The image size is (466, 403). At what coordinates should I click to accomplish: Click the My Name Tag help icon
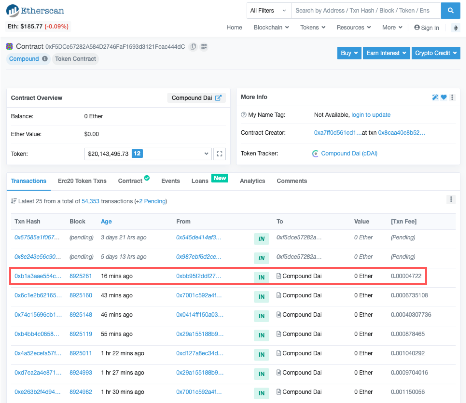coord(243,115)
